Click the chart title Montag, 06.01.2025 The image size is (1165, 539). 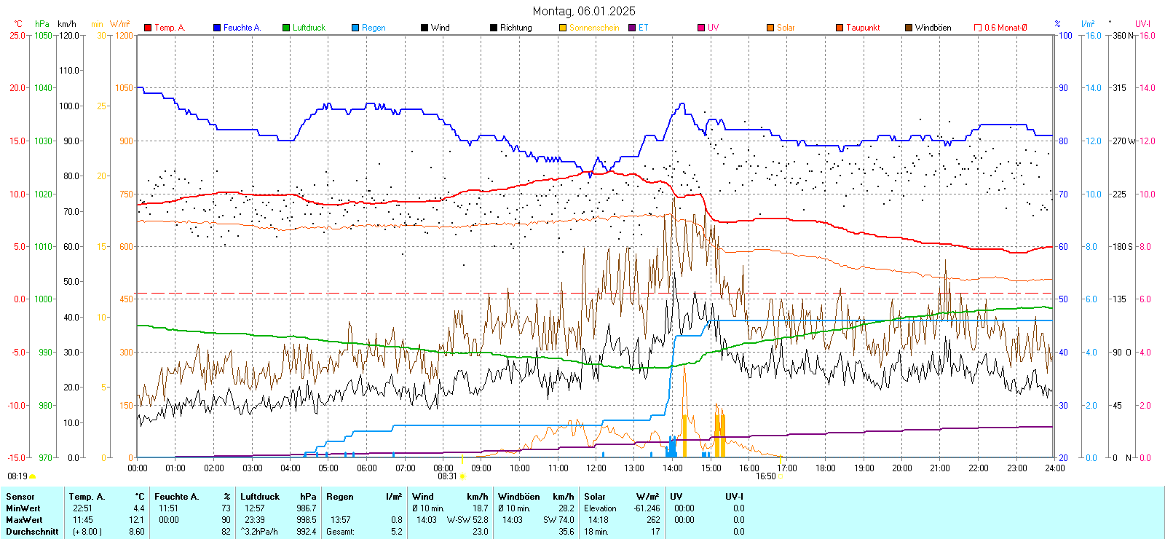pyautogui.click(x=583, y=11)
